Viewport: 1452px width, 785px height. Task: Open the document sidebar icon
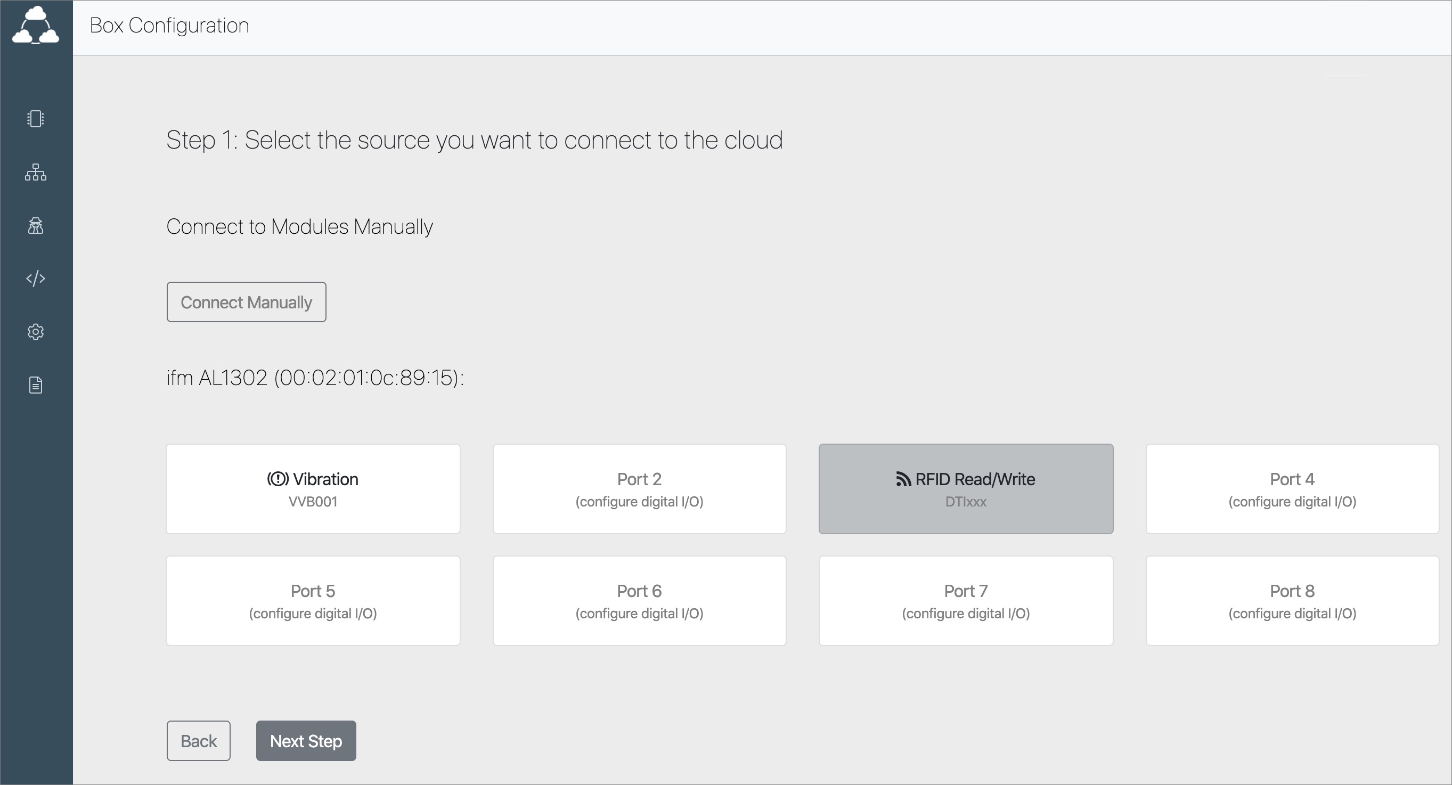[x=36, y=385]
